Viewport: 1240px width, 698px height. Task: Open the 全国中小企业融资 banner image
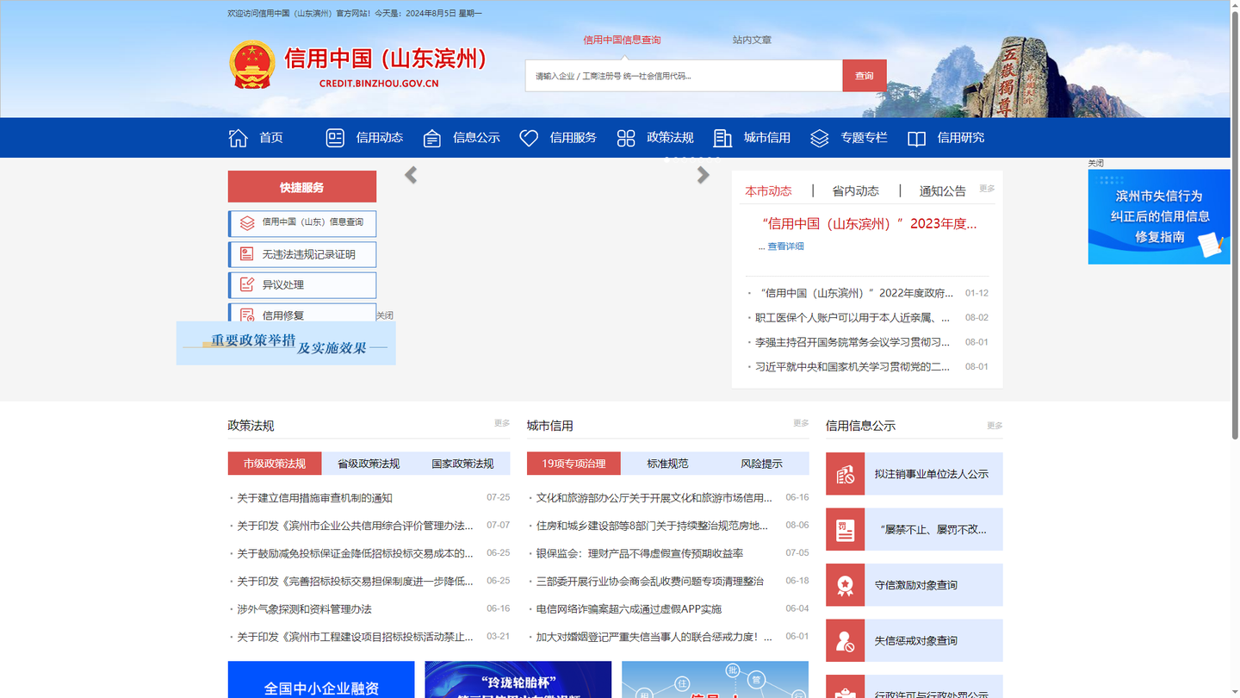tap(321, 680)
